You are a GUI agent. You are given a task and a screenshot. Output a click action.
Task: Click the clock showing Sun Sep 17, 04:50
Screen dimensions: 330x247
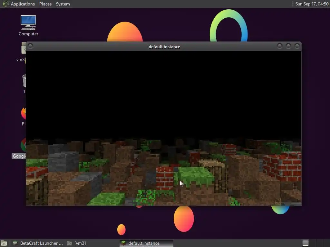point(312,4)
